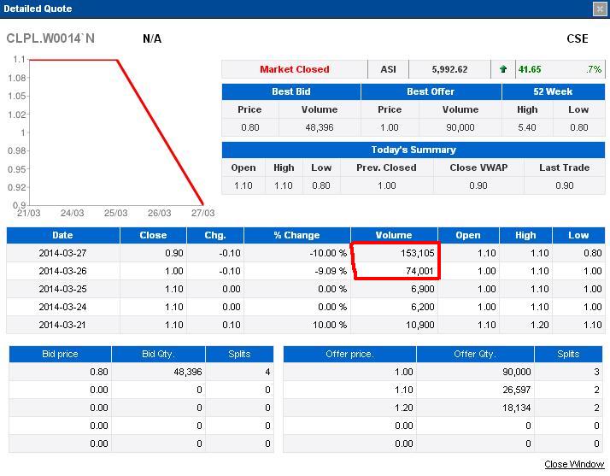
Task: Click the volume value 10,900
Action: pyautogui.click(x=420, y=325)
